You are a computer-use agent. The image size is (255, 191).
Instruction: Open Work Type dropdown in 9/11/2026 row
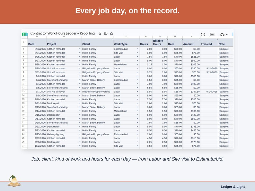(x=137, y=103)
